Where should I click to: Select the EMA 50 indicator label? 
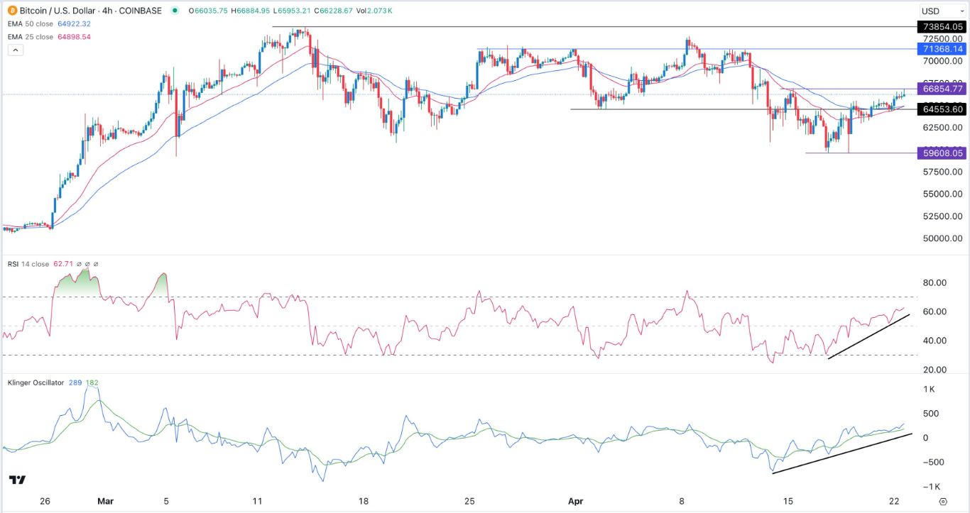coord(30,23)
